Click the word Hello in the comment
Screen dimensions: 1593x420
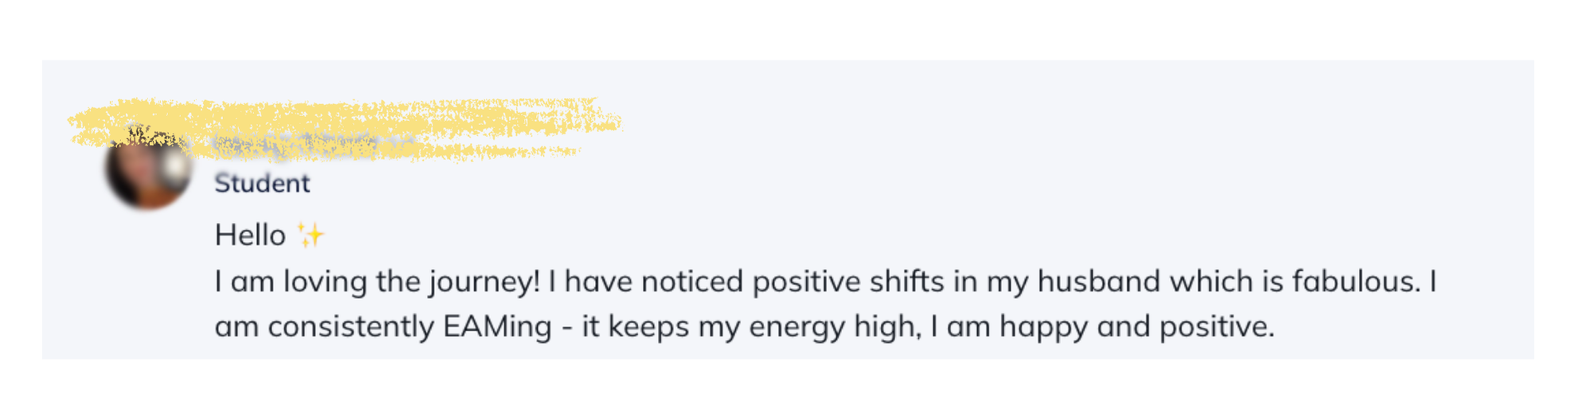pyautogui.click(x=250, y=235)
